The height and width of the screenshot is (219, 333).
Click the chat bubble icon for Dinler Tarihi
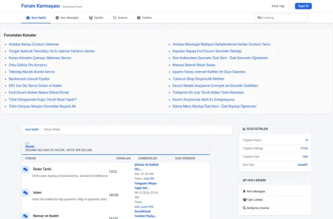pos(26,169)
